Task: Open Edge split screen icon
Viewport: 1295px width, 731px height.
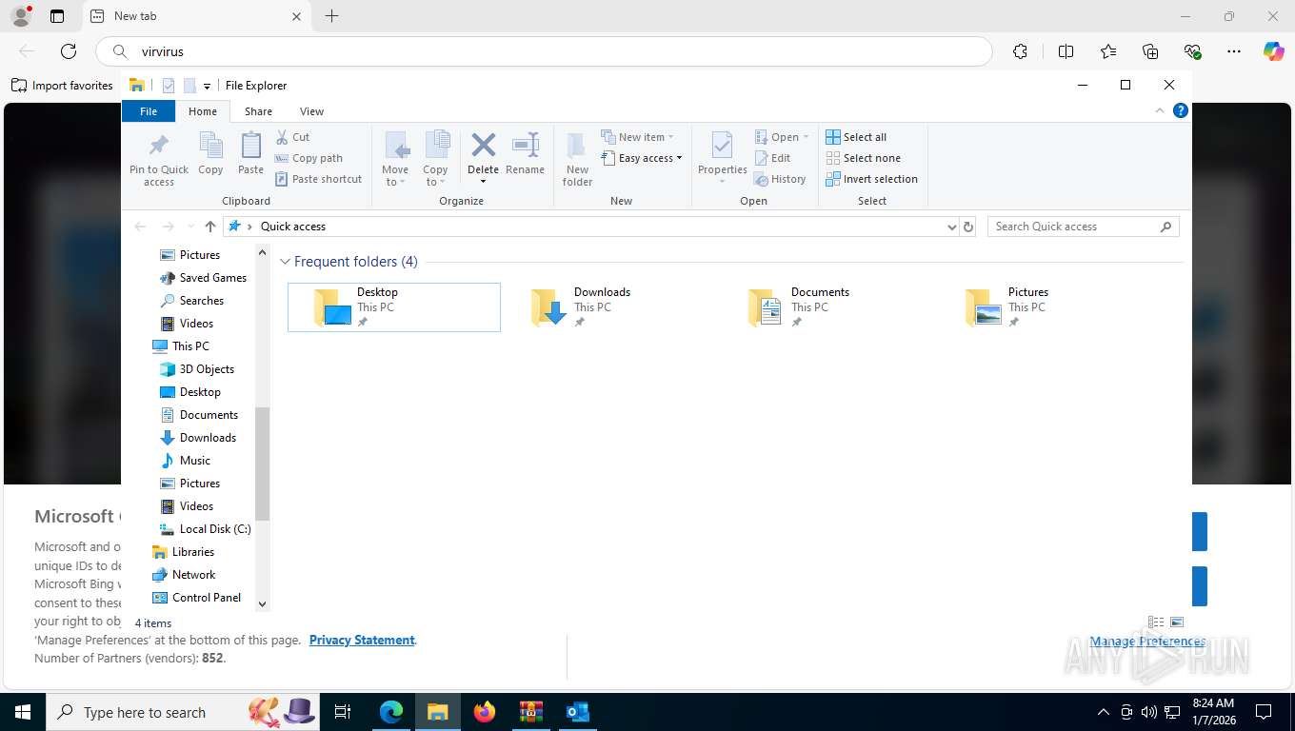Action: pyautogui.click(x=1066, y=51)
